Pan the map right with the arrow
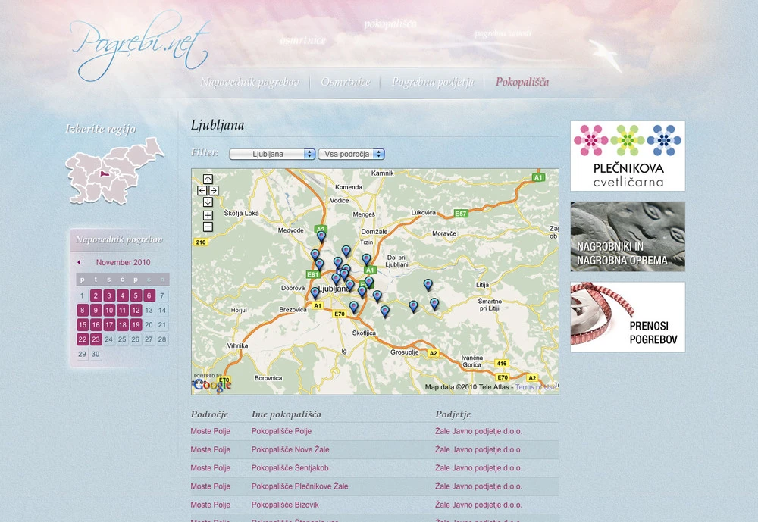This screenshot has width=758, height=522. tap(214, 191)
